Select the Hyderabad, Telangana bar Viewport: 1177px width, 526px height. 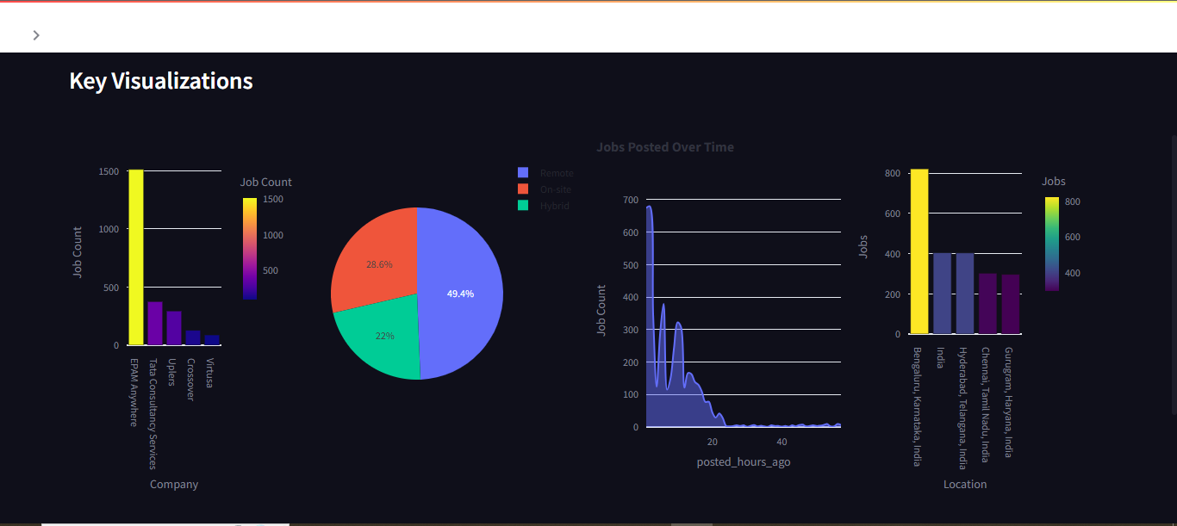964,294
